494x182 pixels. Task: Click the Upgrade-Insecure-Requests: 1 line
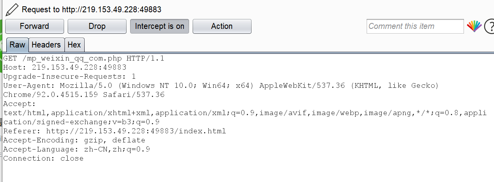pyautogui.click(x=70, y=76)
